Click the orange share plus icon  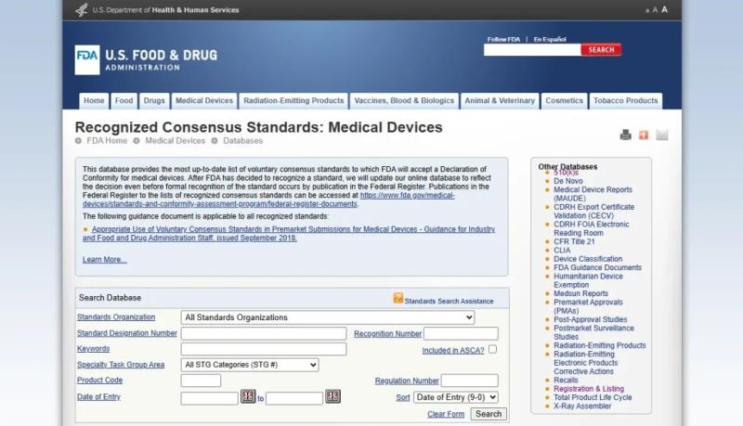click(644, 136)
